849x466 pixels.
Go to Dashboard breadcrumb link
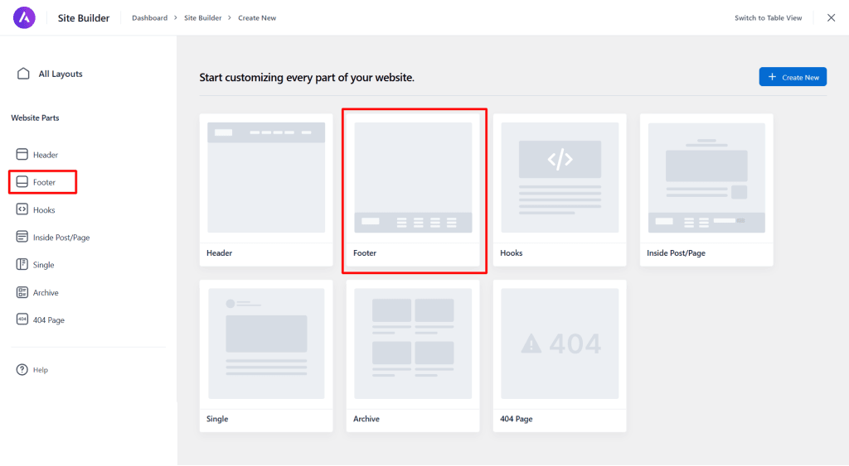(x=149, y=18)
